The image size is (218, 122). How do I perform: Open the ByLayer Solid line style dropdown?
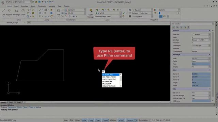(x=142, y=13)
